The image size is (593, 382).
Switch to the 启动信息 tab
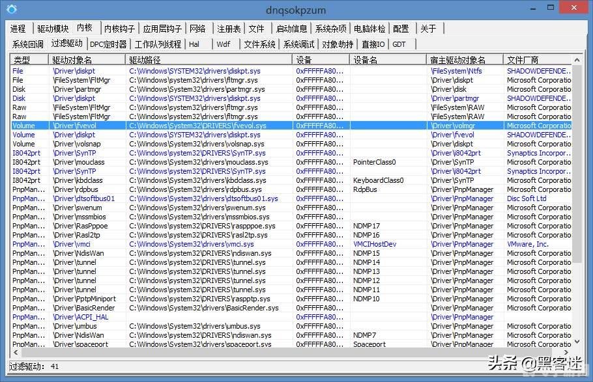(x=291, y=29)
